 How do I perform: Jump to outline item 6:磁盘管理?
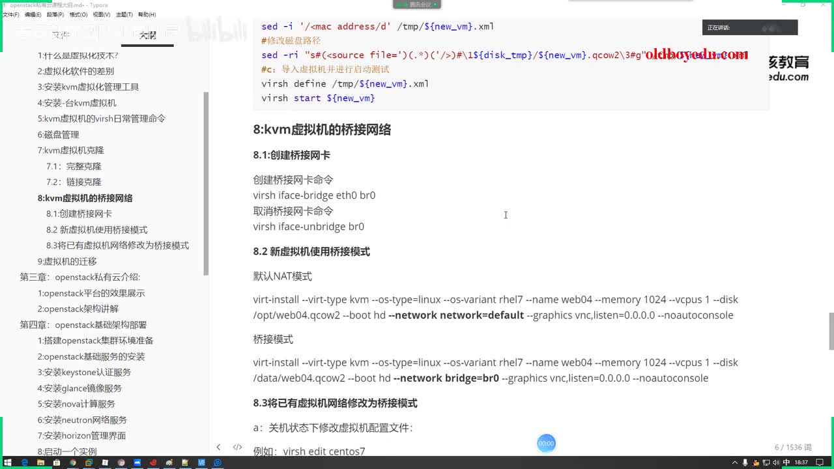coord(58,134)
